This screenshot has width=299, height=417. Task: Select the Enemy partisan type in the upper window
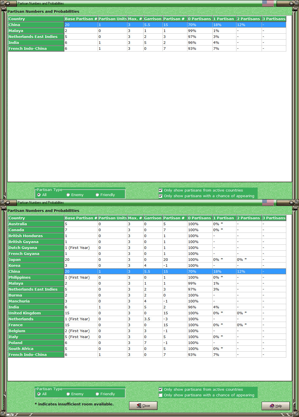[x=68, y=195]
